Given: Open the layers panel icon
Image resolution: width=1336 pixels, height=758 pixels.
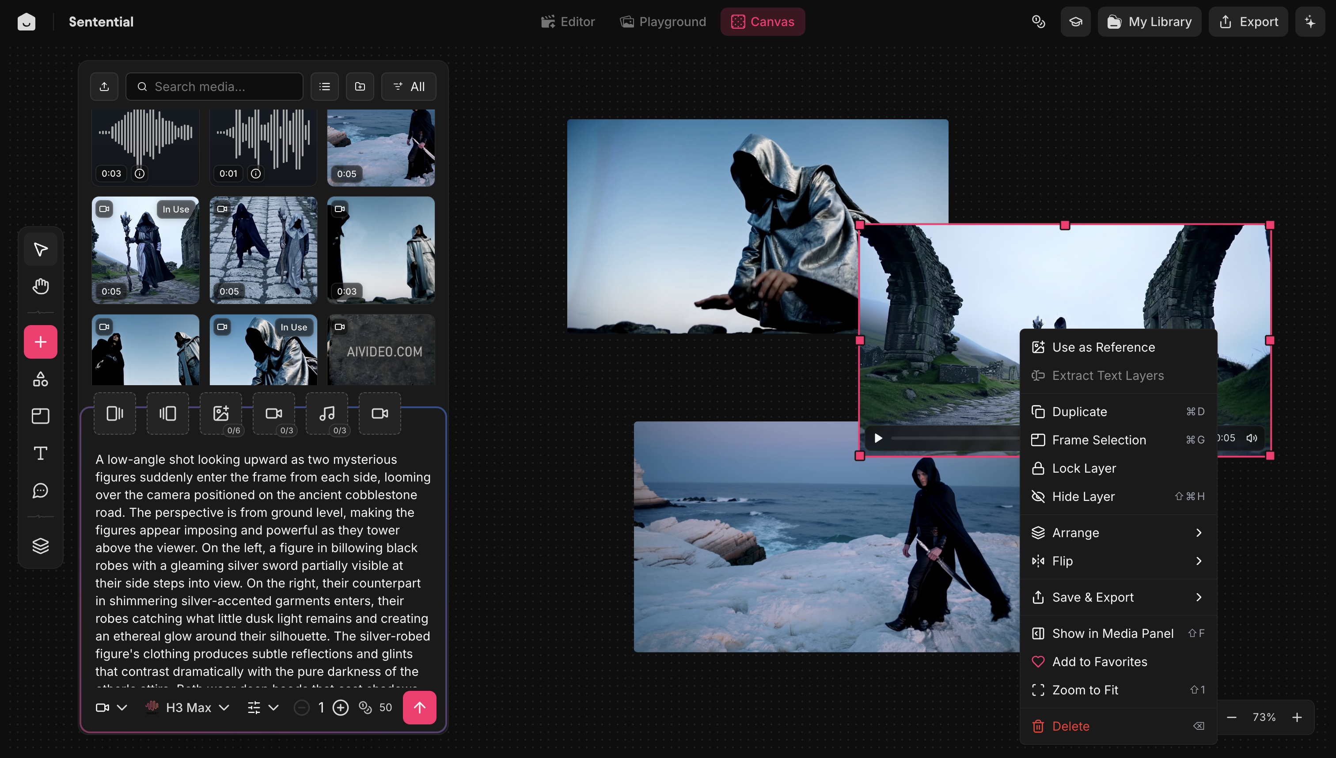Looking at the screenshot, I should pos(40,546).
